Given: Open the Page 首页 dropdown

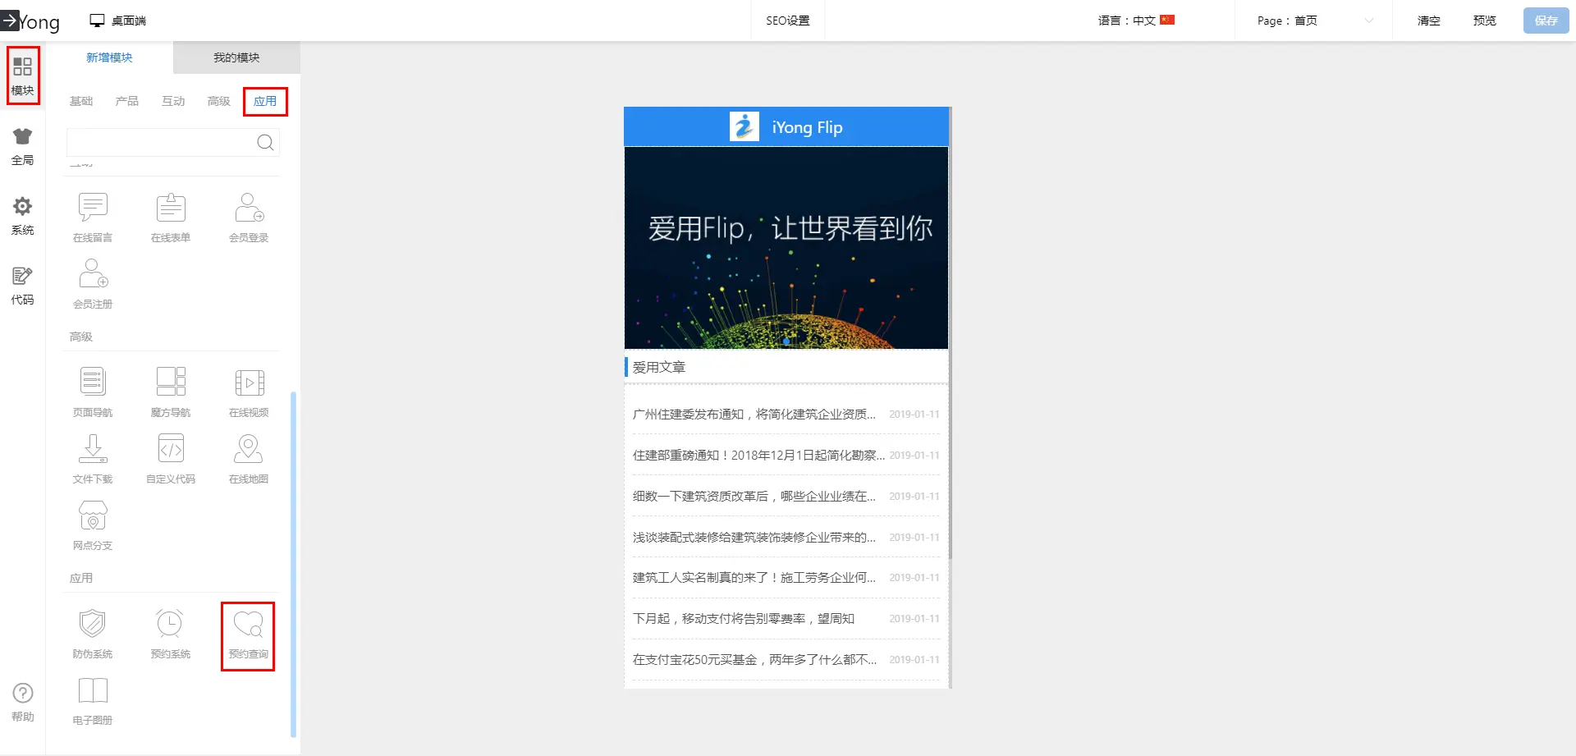Looking at the screenshot, I should point(1313,21).
